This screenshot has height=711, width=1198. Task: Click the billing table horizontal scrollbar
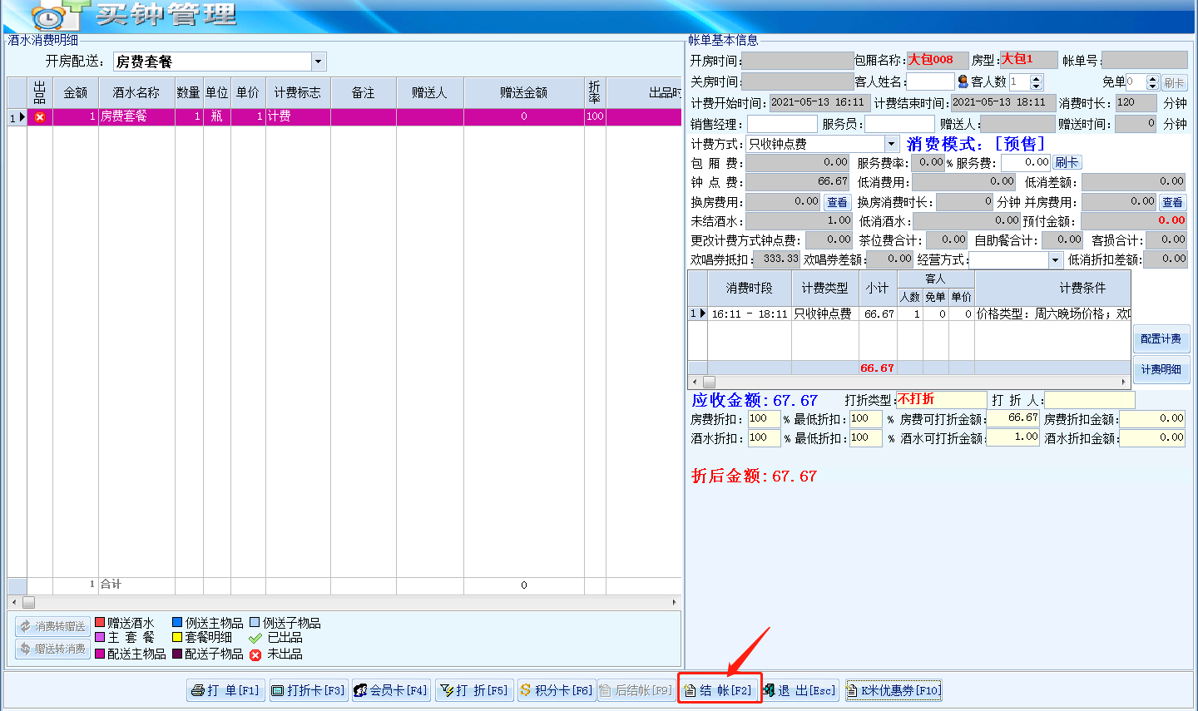click(909, 383)
